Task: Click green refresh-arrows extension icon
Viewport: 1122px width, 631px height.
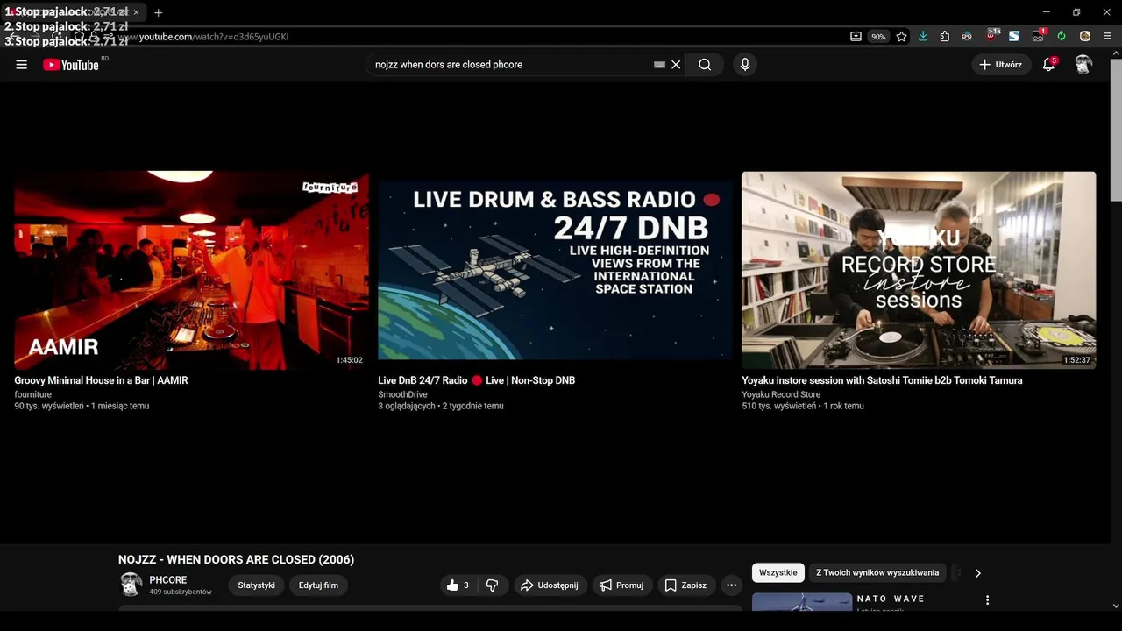Action: coord(1062,37)
